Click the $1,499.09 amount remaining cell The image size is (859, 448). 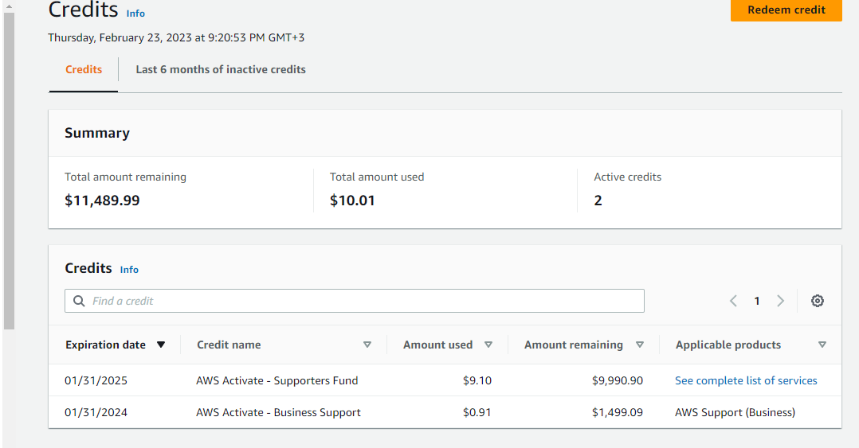point(618,412)
